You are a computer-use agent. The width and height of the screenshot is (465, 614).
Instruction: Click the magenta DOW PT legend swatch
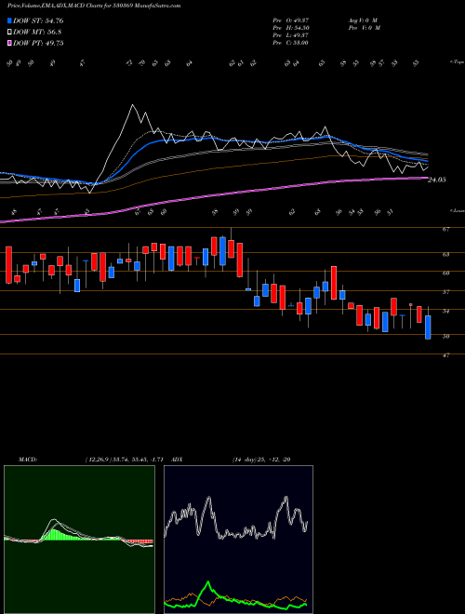click(9, 43)
